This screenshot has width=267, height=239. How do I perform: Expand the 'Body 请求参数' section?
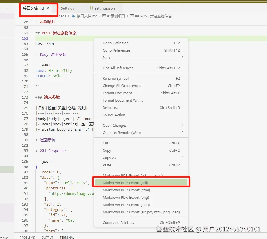[51, 55]
